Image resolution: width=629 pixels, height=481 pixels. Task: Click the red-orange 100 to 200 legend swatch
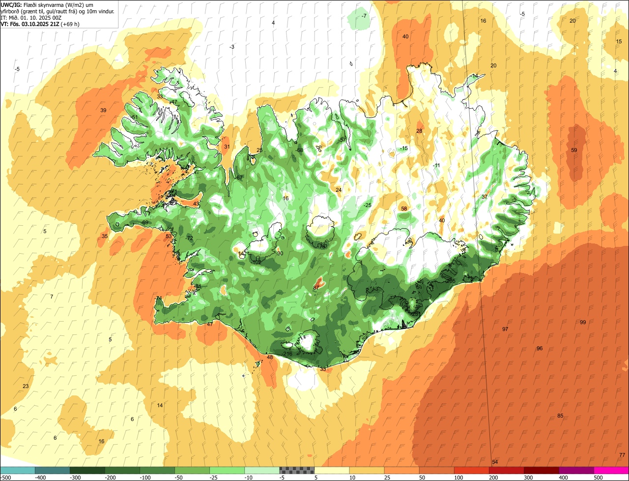tap(472, 471)
